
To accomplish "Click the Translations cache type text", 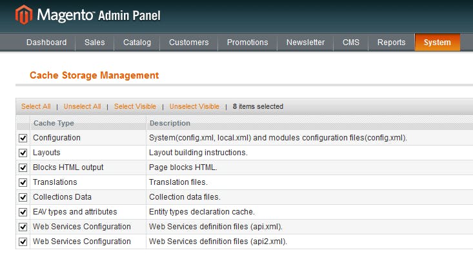I will (55, 182).
